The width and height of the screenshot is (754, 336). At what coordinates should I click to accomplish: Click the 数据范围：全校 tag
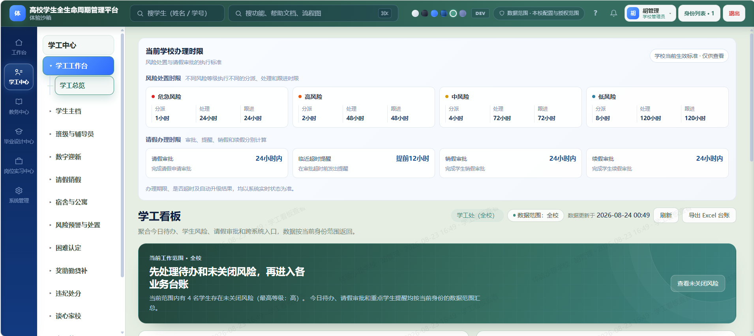pos(535,215)
